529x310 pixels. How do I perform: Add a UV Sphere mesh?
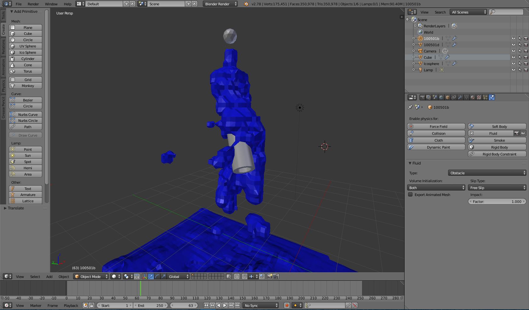pyautogui.click(x=26, y=46)
